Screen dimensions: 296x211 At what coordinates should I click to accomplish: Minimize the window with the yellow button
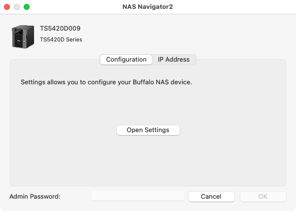[x=17, y=7]
